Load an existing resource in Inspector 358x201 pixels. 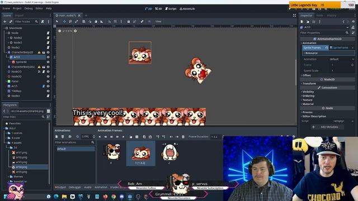pyautogui.click(x=308, y=22)
